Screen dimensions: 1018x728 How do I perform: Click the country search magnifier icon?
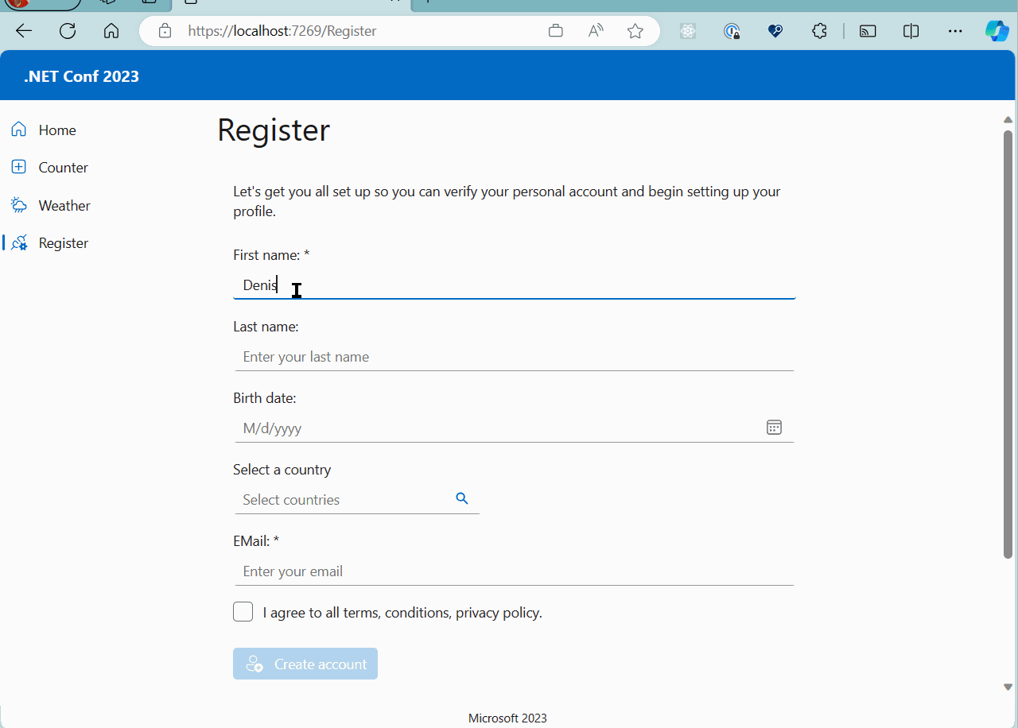coord(462,498)
